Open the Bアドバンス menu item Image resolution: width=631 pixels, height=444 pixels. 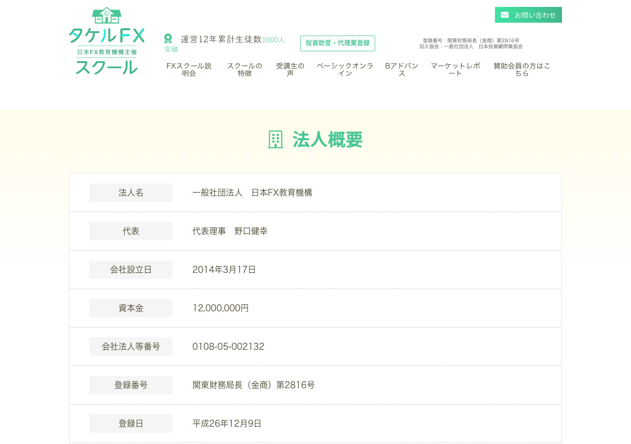coord(402,70)
